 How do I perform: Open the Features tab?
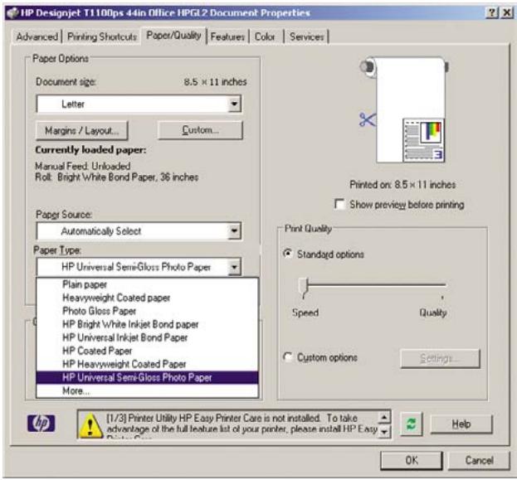(227, 36)
